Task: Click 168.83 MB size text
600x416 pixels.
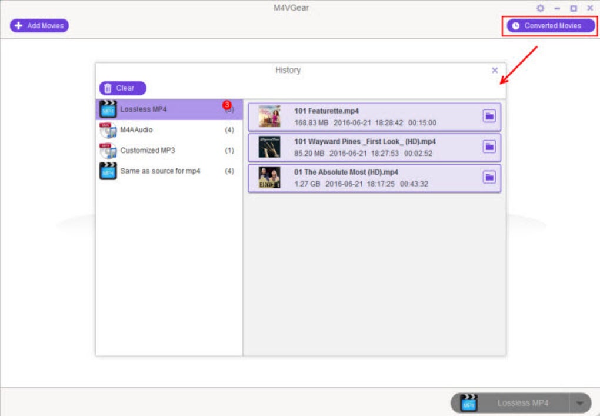Action: pos(311,123)
